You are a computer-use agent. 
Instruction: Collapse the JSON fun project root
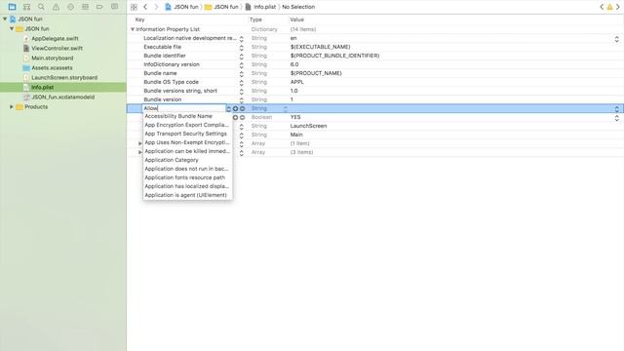click(x=5, y=19)
